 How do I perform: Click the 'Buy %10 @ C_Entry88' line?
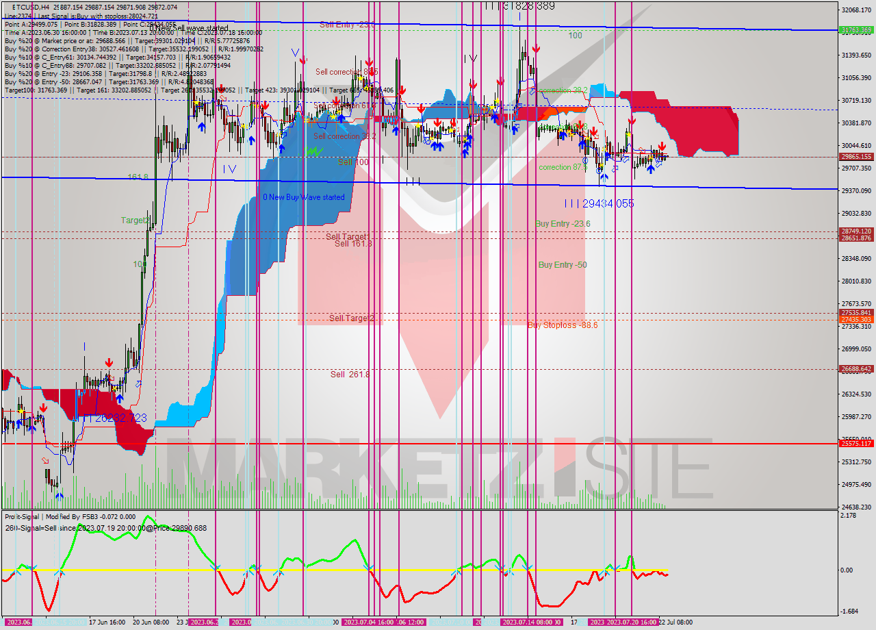[x=117, y=65]
